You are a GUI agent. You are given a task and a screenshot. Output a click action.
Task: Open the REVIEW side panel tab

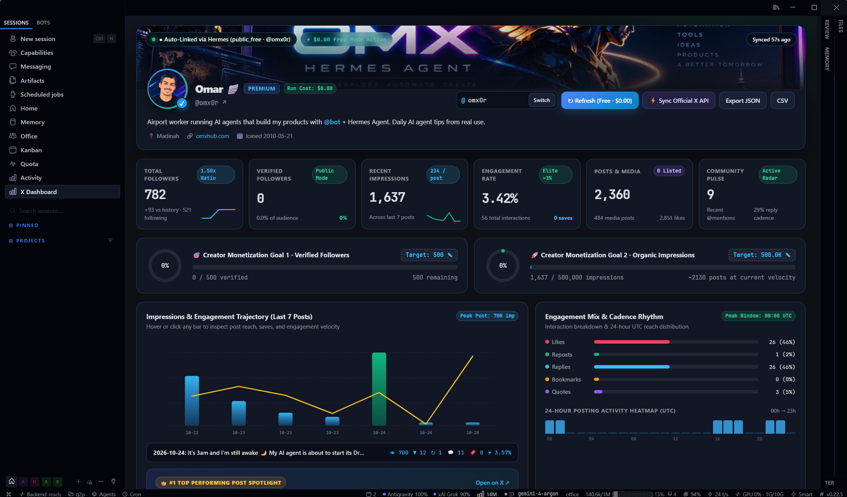[827, 29]
